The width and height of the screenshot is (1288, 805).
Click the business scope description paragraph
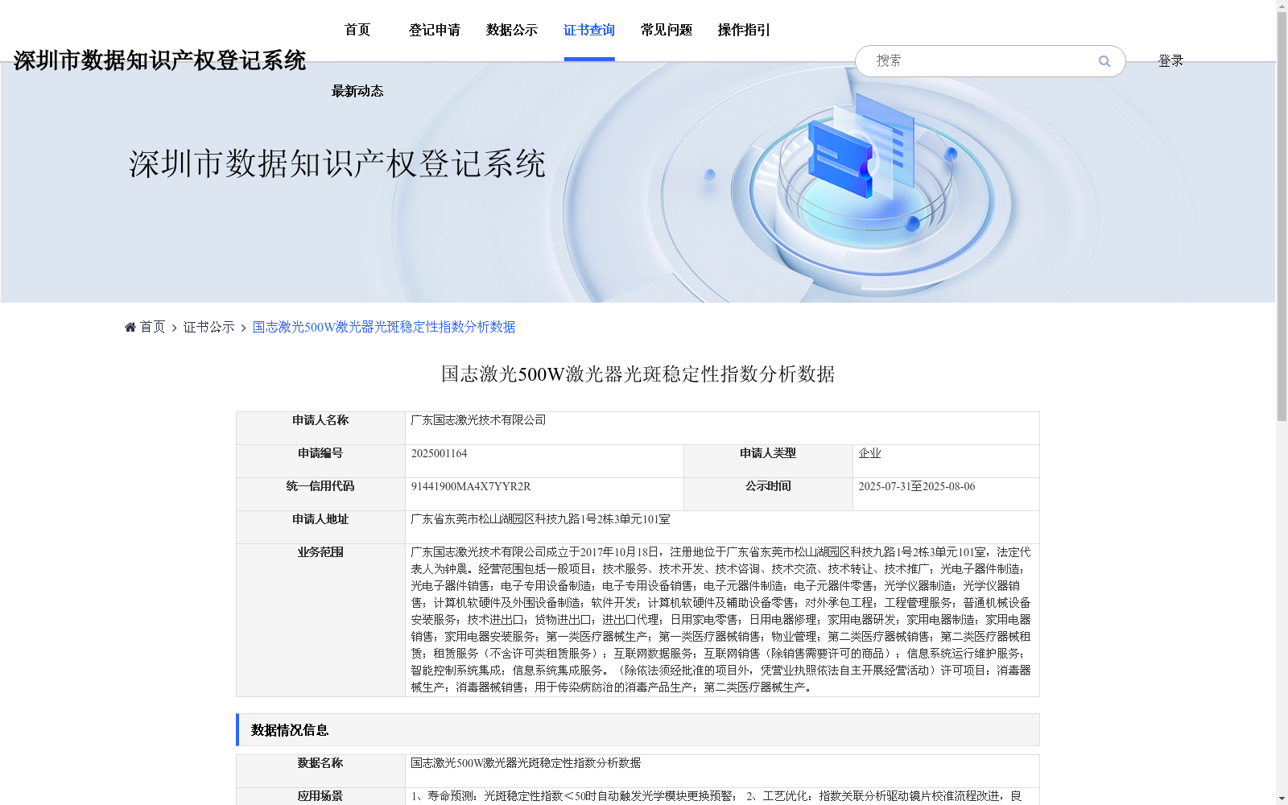pos(721,620)
